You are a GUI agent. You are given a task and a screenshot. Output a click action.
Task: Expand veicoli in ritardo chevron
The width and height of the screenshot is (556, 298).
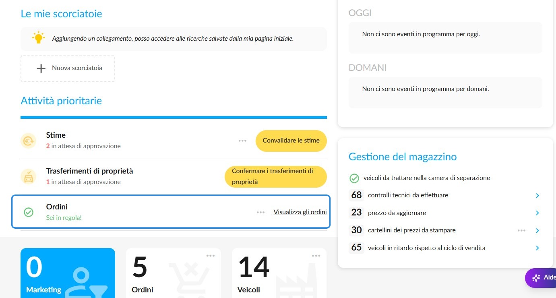click(x=537, y=248)
